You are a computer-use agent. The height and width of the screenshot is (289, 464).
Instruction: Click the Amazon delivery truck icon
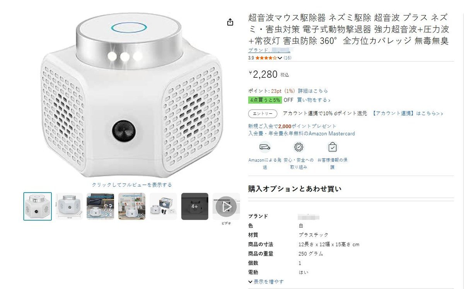(x=265, y=147)
